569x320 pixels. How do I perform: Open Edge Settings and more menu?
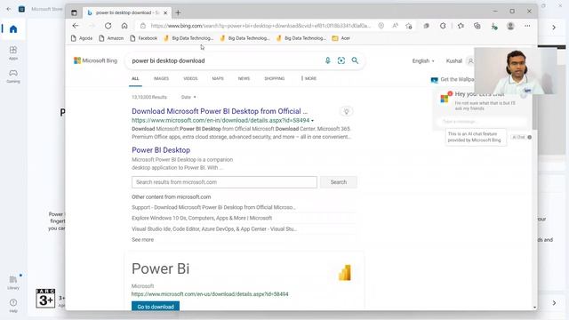(527, 26)
